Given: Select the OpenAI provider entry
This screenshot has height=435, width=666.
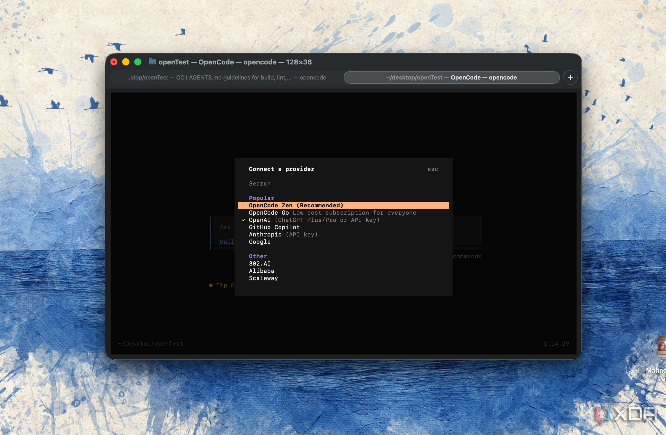Looking at the screenshot, I should pyautogui.click(x=343, y=220).
